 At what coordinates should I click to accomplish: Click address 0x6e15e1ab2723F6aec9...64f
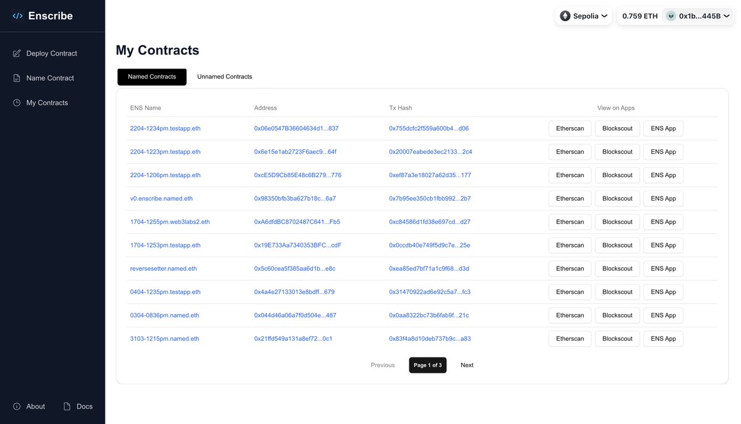coord(295,152)
